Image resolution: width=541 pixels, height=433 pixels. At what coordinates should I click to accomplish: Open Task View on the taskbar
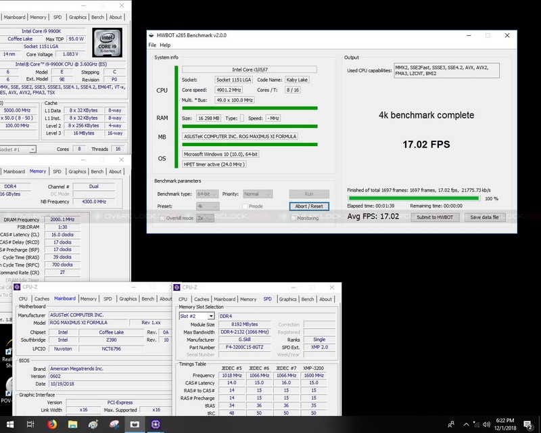(x=30, y=424)
